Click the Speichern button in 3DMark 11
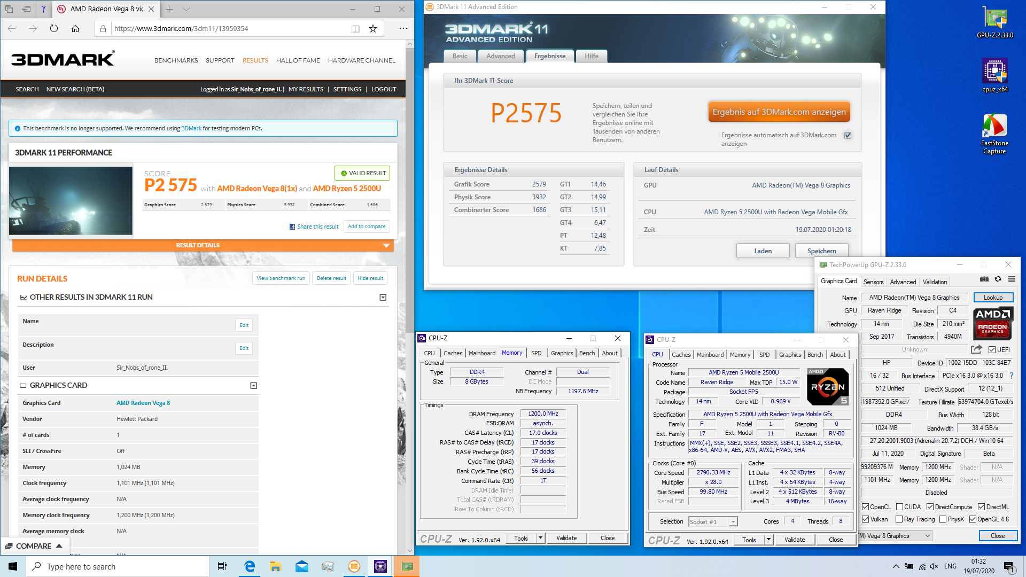The height and width of the screenshot is (577, 1026). (821, 251)
